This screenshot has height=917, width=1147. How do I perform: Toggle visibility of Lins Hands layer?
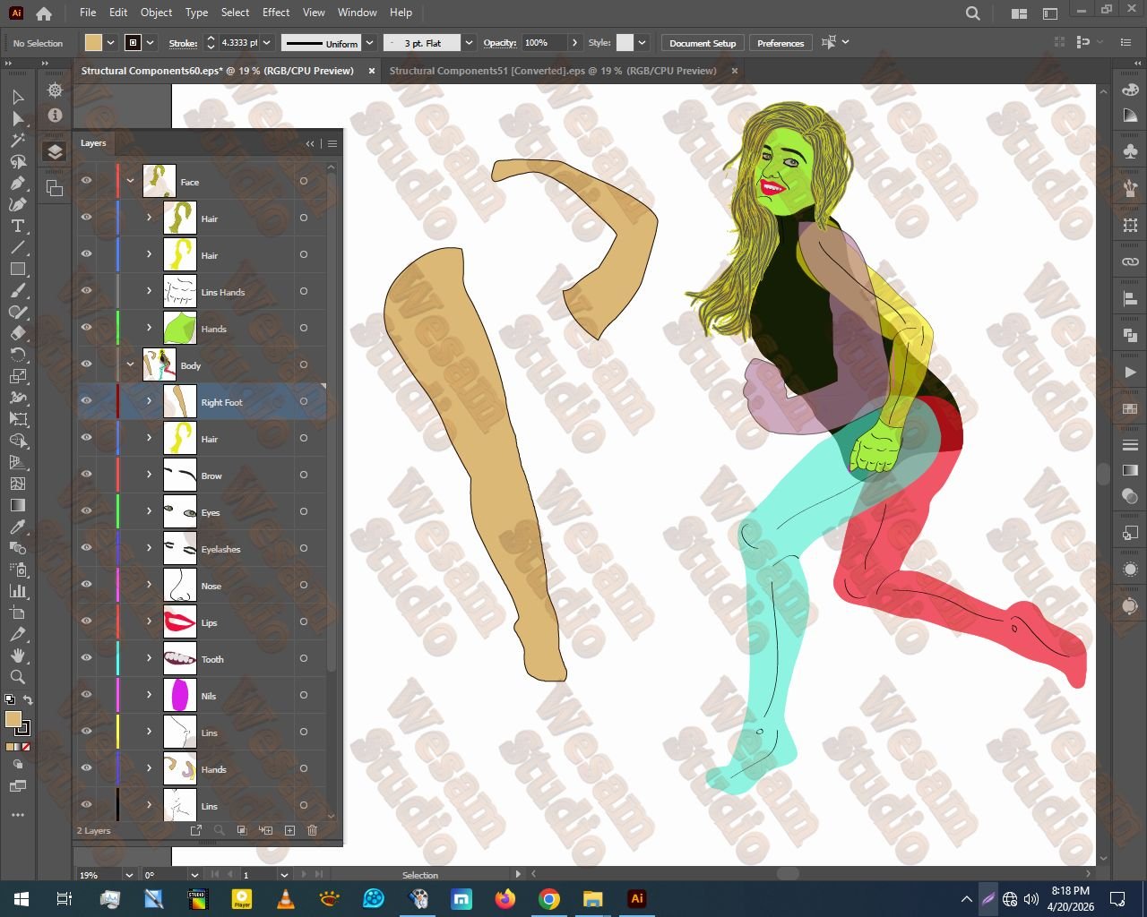coord(87,291)
